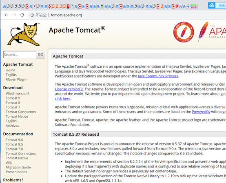
Task: Follow the 'click here' link
Action: [62, 99]
